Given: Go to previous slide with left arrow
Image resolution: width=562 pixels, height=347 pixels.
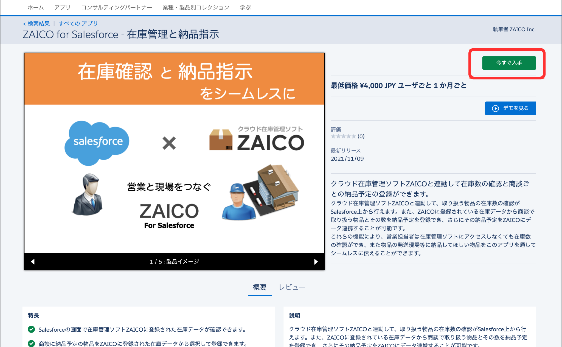Looking at the screenshot, I should pyautogui.click(x=33, y=262).
